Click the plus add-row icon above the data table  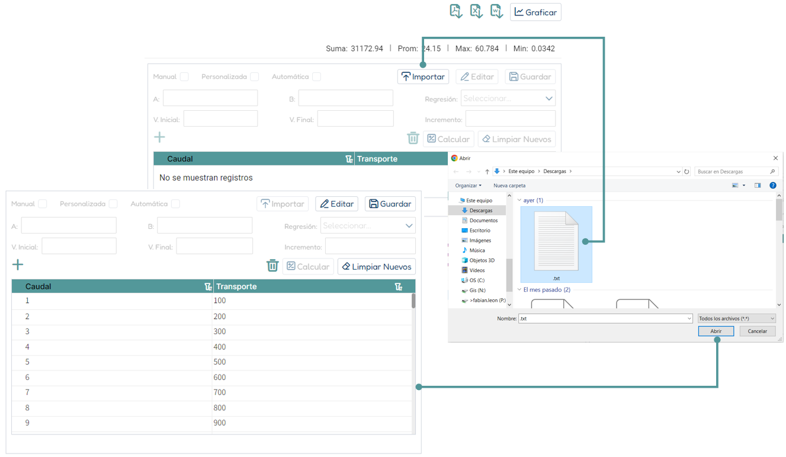(x=18, y=265)
